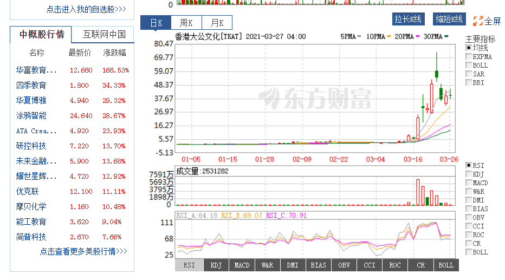Open stock 华夏博雅 in the list
Viewport: 505px width, 280px height.
[x=31, y=100]
